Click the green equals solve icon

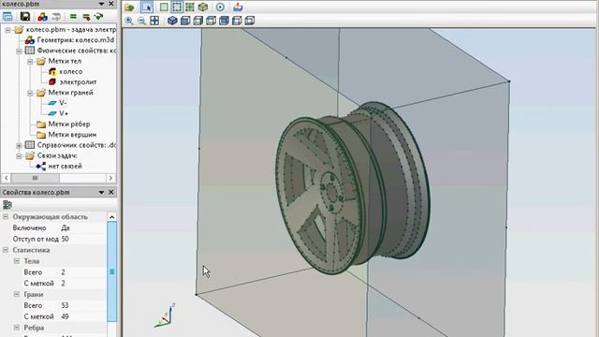[73, 17]
